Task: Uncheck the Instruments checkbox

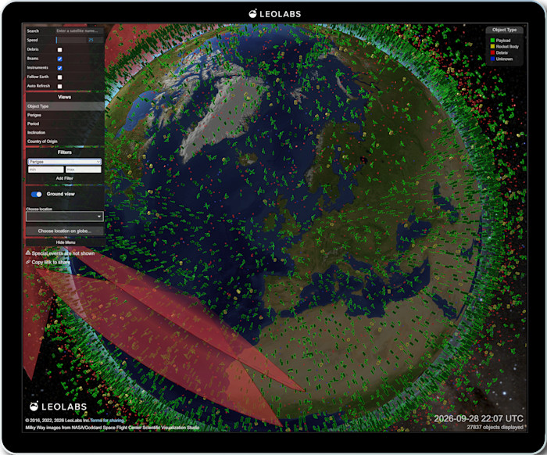Action: coord(59,68)
